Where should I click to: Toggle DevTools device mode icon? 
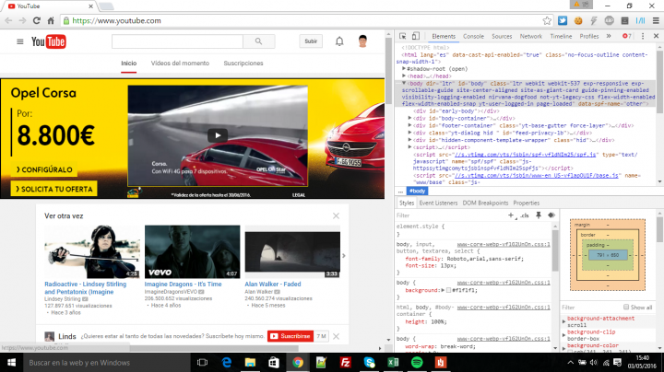(x=416, y=36)
